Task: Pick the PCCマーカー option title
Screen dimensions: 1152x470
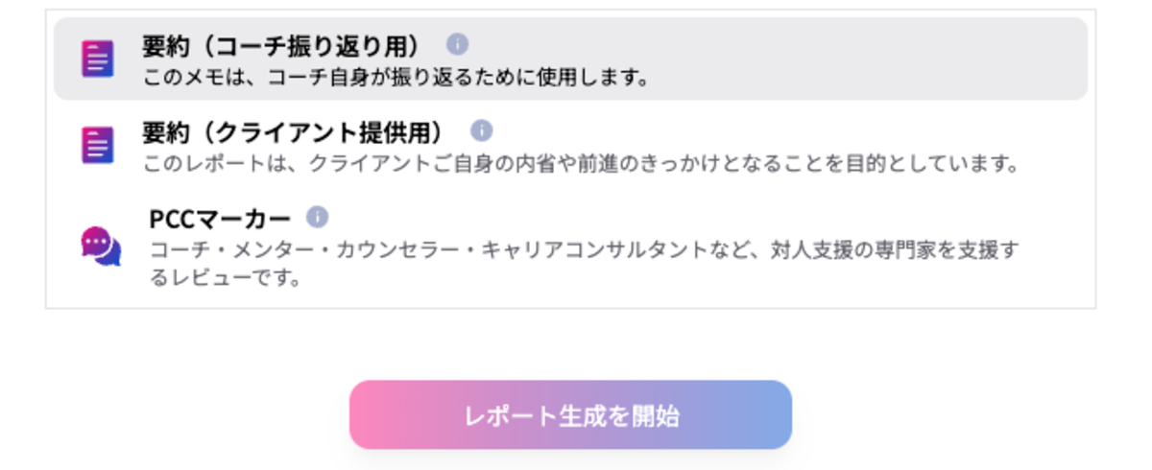Action: pos(219,217)
